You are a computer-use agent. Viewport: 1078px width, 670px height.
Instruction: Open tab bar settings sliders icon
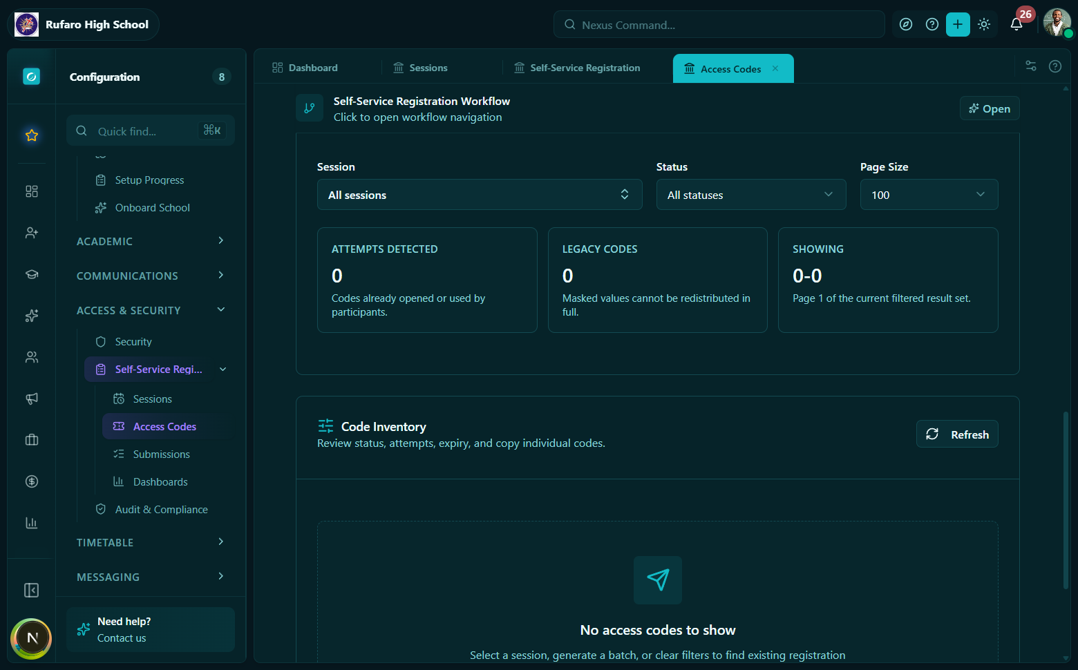[x=1031, y=66]
